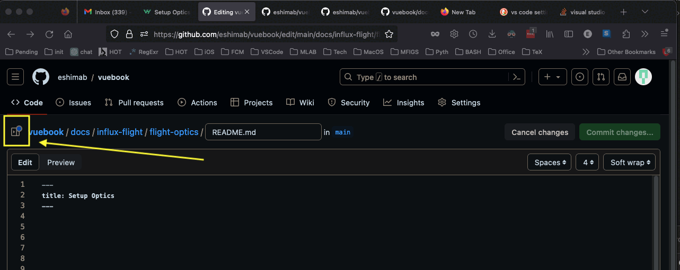Click the round E extension icon
This screenshot has width=680, height=270.
[x=588, y=34]
